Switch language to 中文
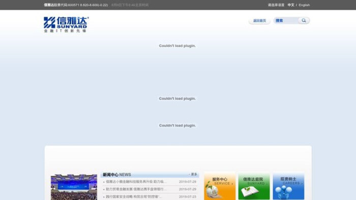Image resolution: width=356 pixels, height=200 pixels. pyautogui.click(x=290, y=5)
